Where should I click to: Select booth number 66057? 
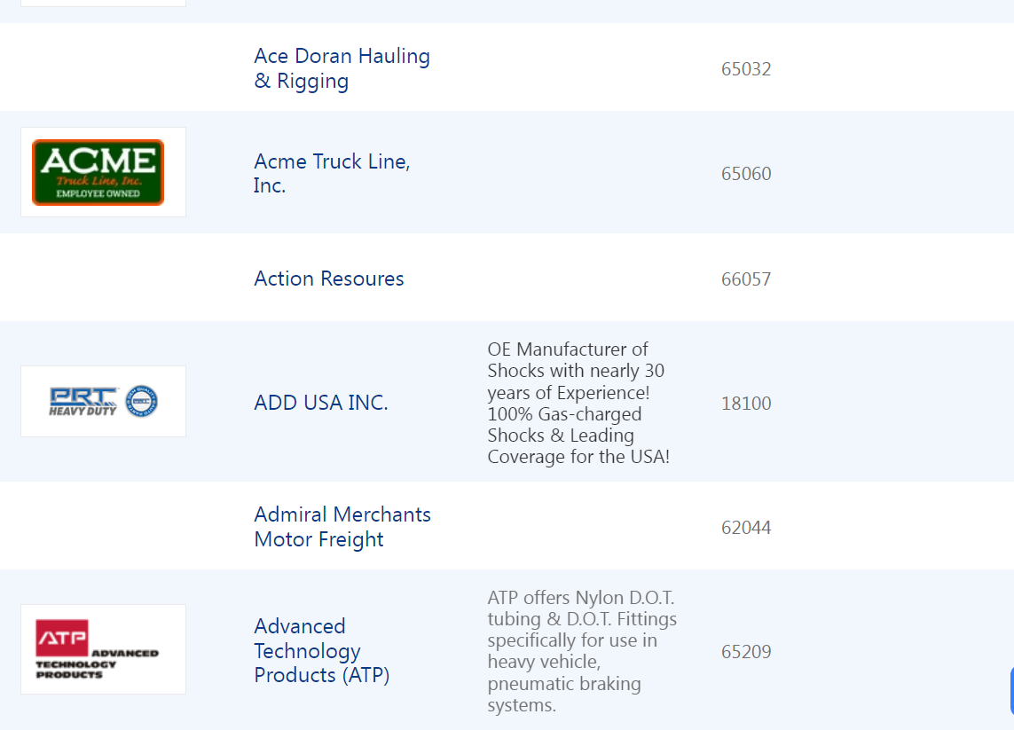point(746,279)
